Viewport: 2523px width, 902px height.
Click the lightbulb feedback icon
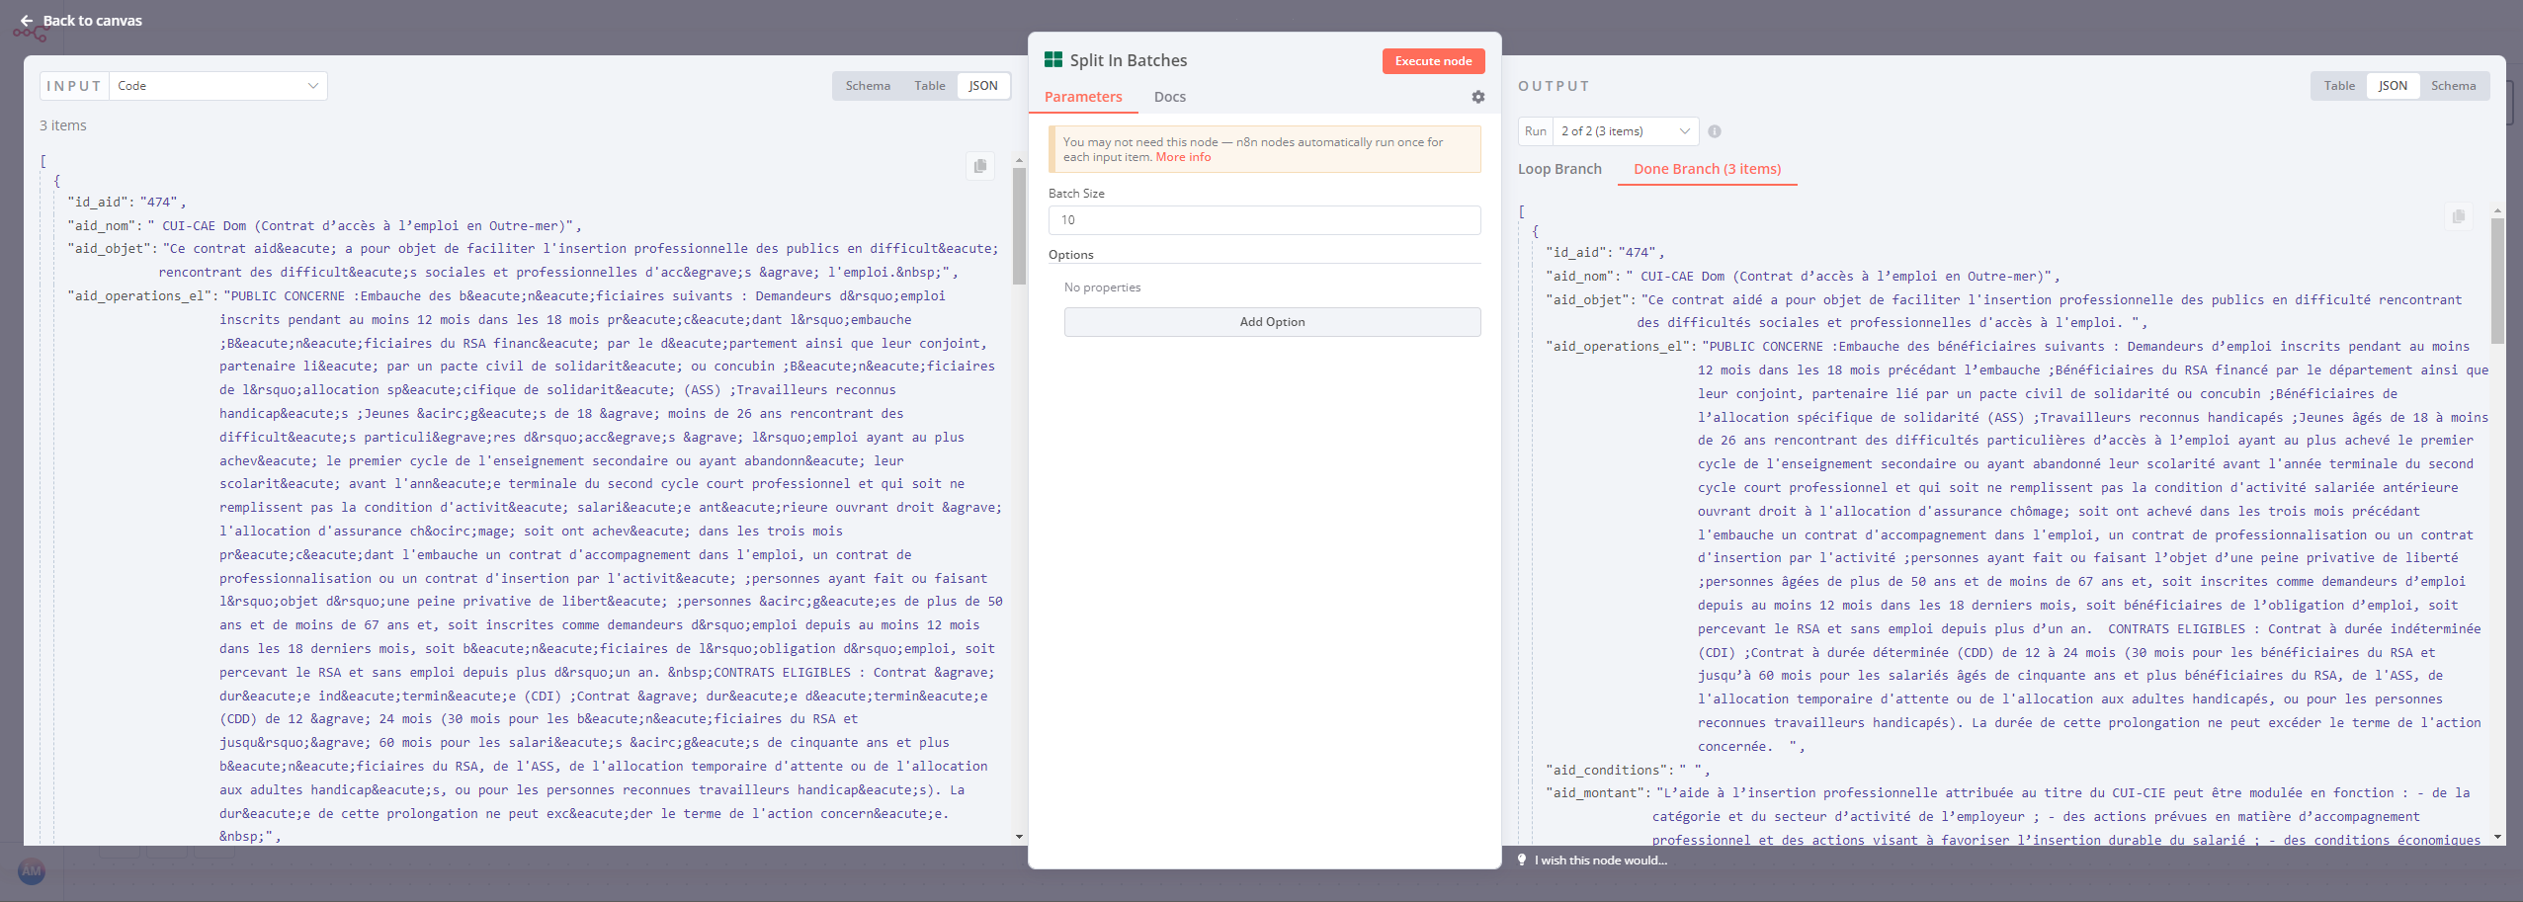point(1522,861)
